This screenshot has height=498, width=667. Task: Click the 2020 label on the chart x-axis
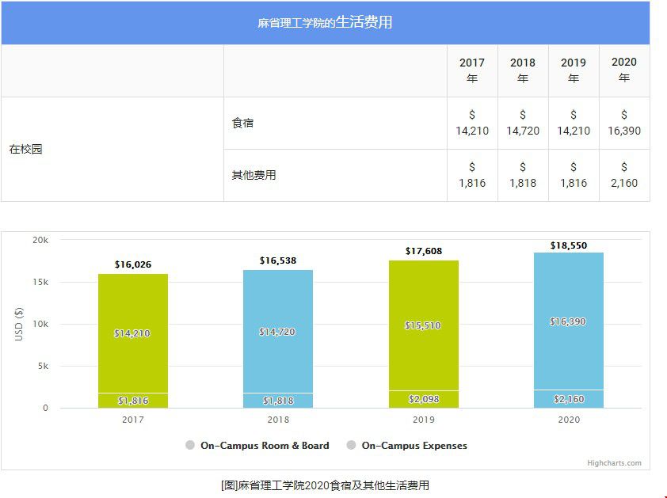point(568,420)
